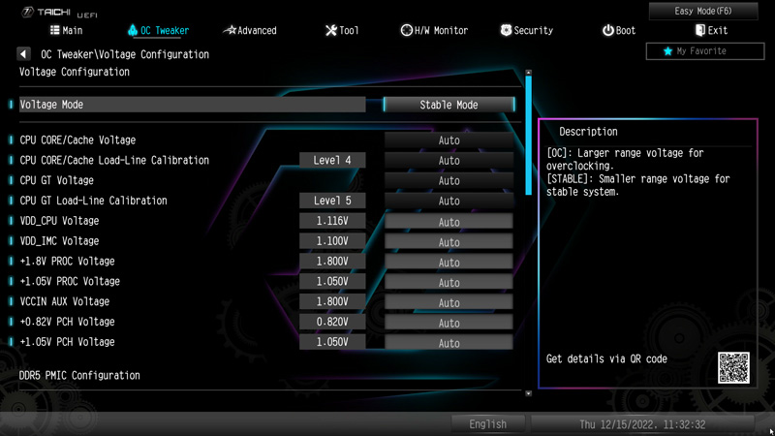775x436 pixels.
Task: Open the Main tab
Action: 67,30
